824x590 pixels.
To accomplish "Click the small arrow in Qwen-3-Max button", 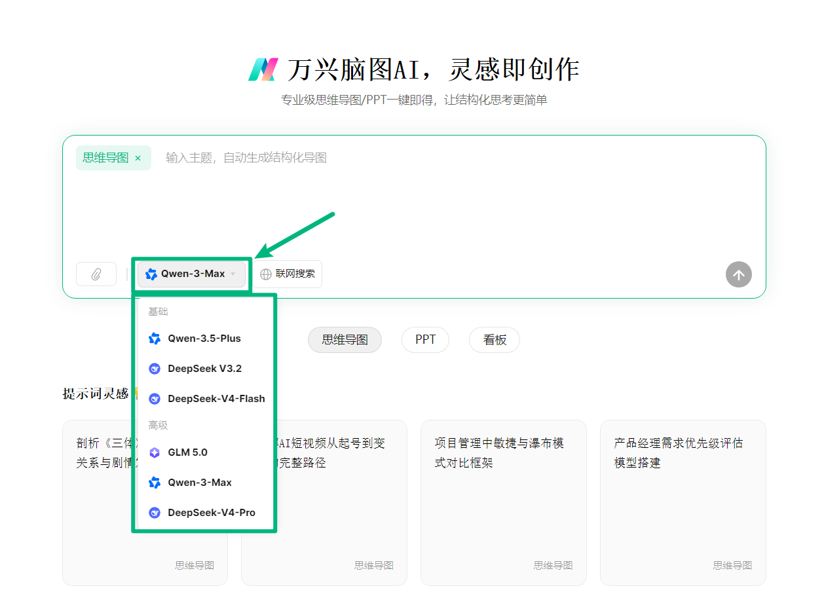I will pos(233,274).
